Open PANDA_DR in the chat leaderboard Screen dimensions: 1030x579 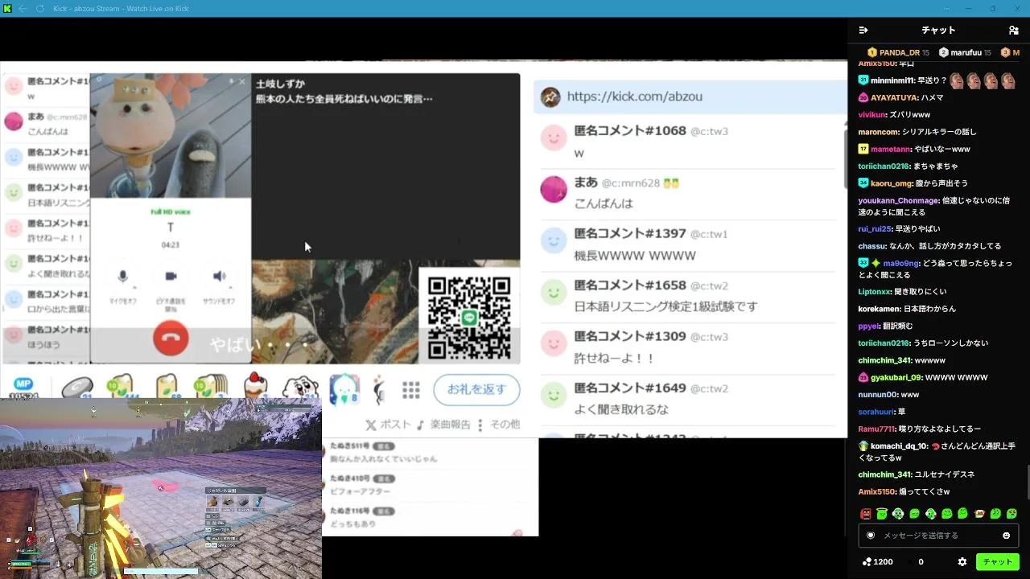[899, 53]
